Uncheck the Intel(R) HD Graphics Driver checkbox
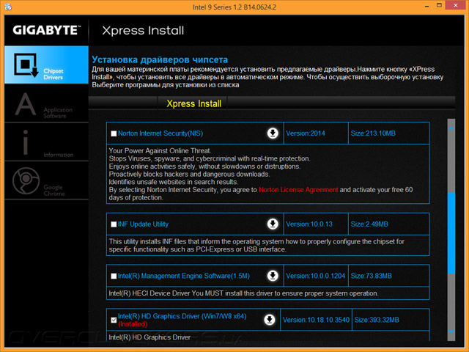 pos(114,320)
